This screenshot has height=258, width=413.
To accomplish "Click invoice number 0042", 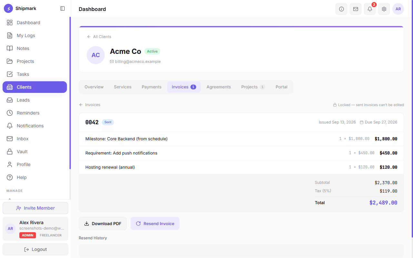I will 92,122.
